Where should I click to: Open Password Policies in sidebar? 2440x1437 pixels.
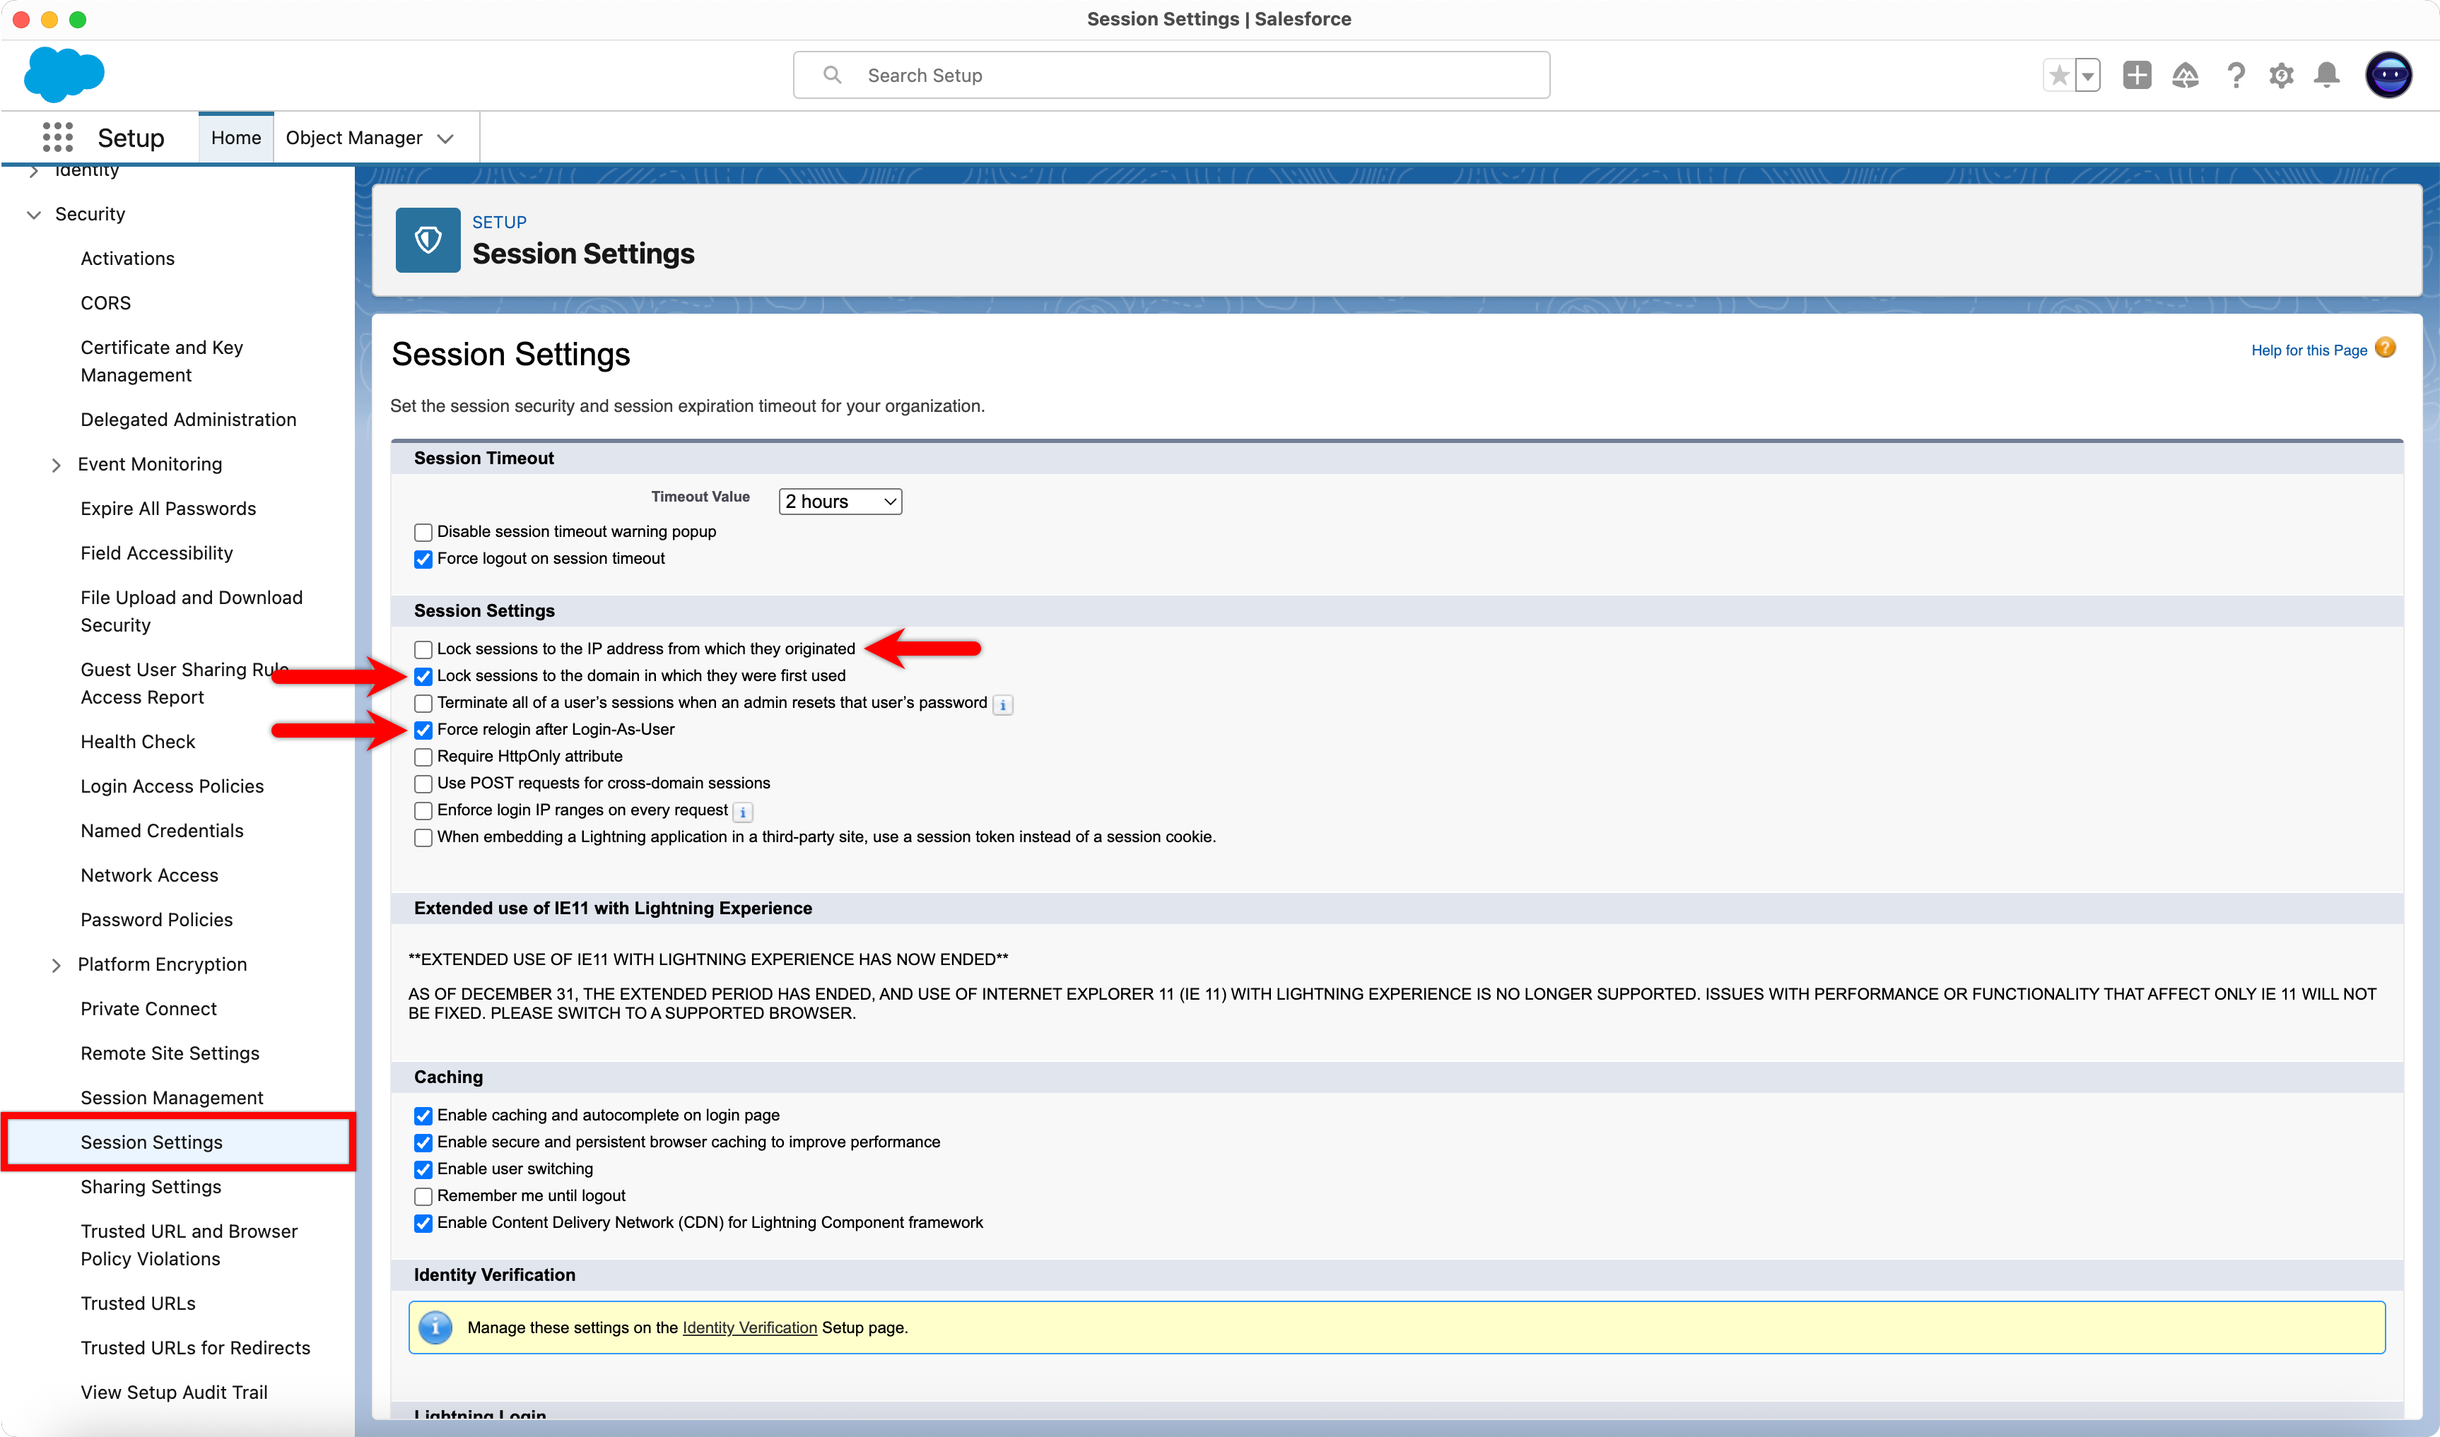coord(157,920)
